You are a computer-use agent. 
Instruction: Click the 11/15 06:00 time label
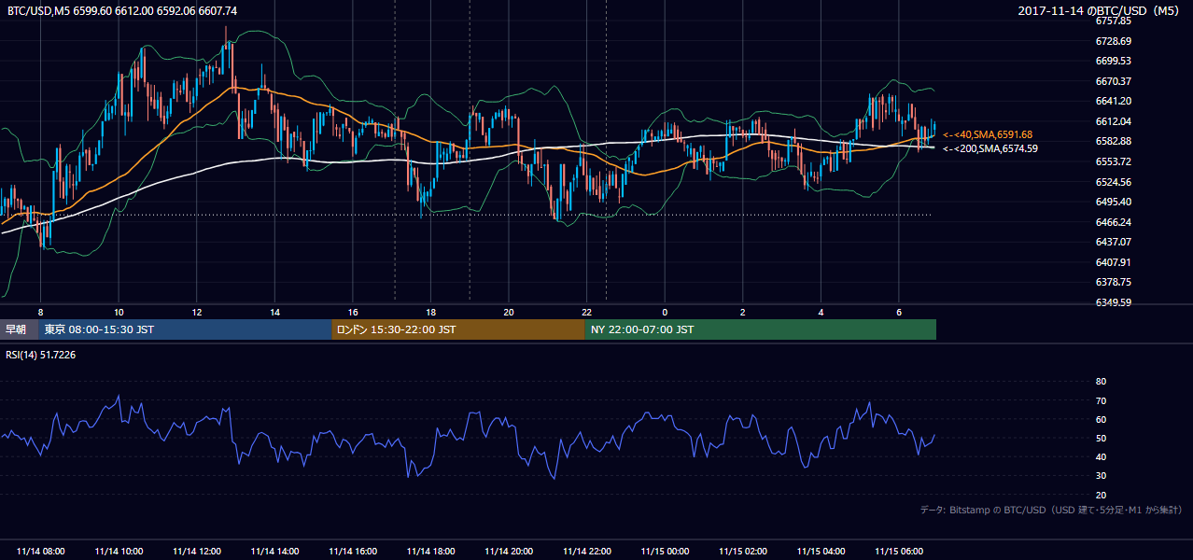coord(898,552)
